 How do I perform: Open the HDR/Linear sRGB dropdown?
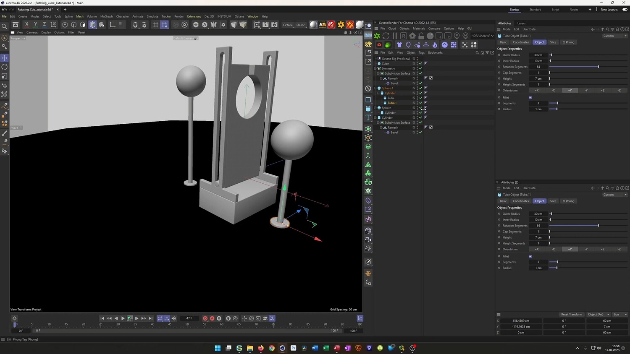point(482,36)
